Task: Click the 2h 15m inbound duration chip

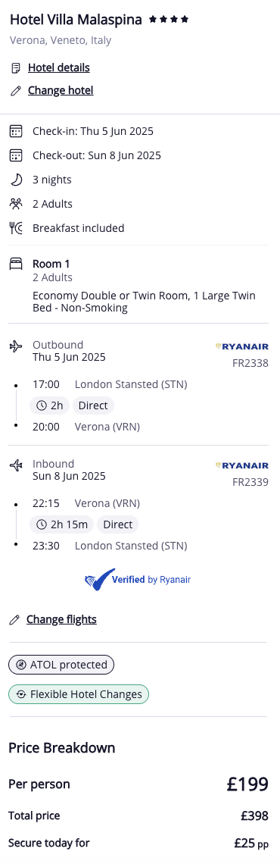Action: (61, 524)
